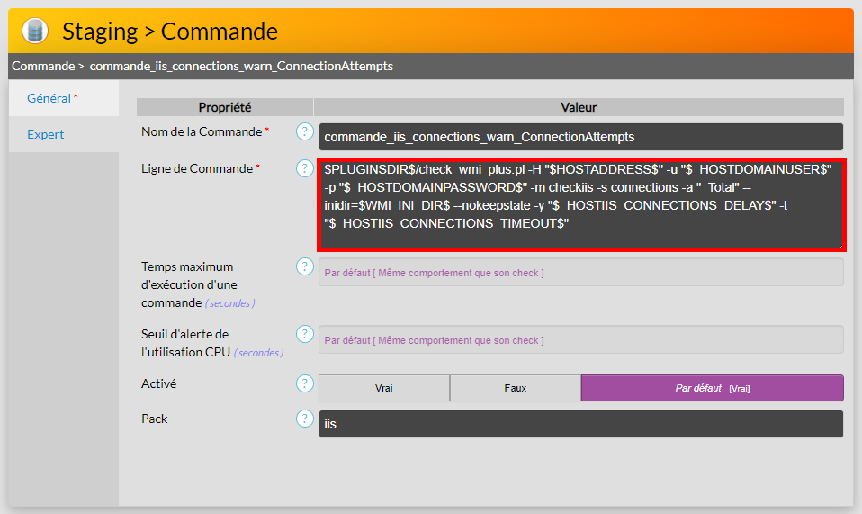Click the commande_iis_connections_warn_ConnectionAttempts breadcrumb
The width and height of the screenshot is (862, 514).
click(x=241, y=67)
